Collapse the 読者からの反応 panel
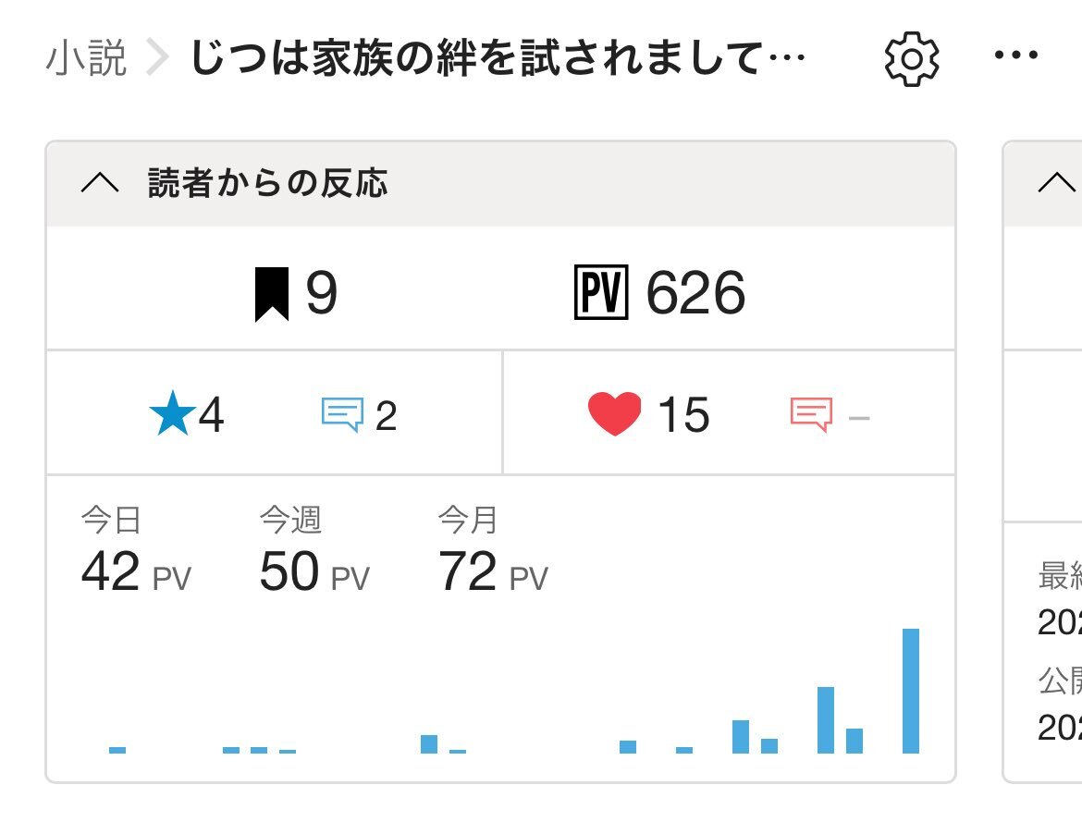This screenshot has width=1082, height=834. (x=100, y=183)
